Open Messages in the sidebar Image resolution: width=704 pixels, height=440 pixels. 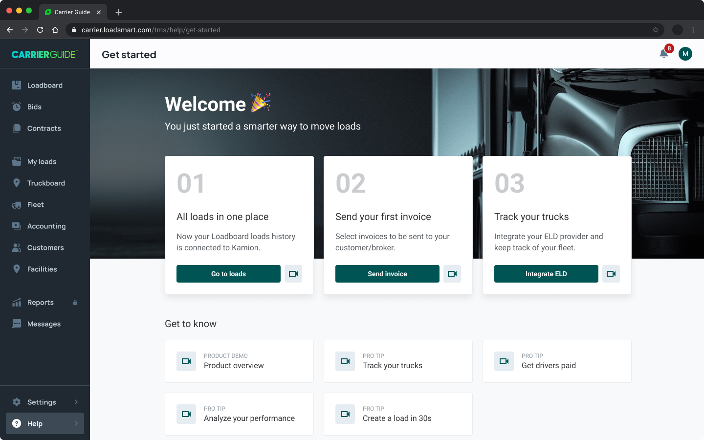tap(45, 324)
